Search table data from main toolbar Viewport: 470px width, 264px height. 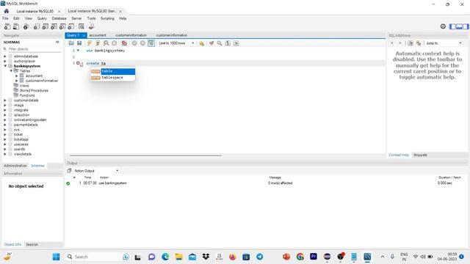(82, 26)
